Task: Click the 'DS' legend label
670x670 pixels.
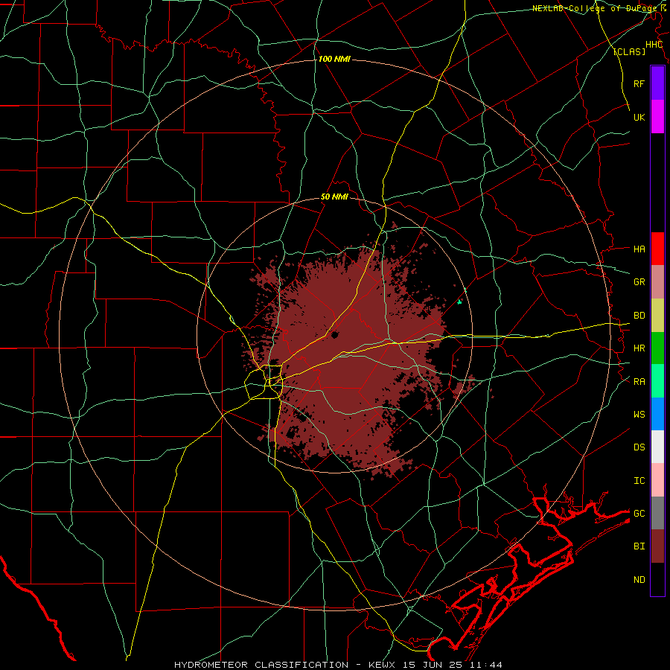Action: point(639,447)
